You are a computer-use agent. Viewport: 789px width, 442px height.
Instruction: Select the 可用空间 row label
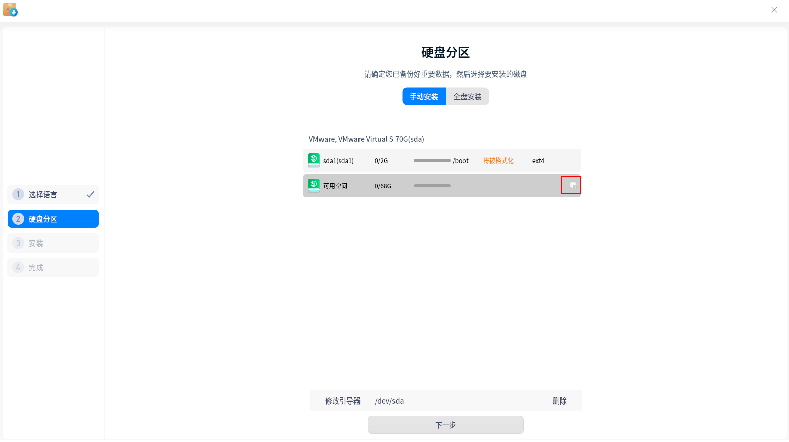pos(335,186)
